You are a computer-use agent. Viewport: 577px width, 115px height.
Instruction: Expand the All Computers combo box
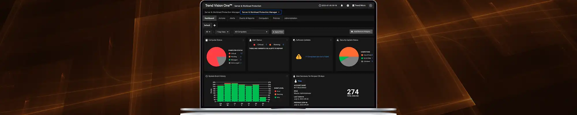point(251,32)
